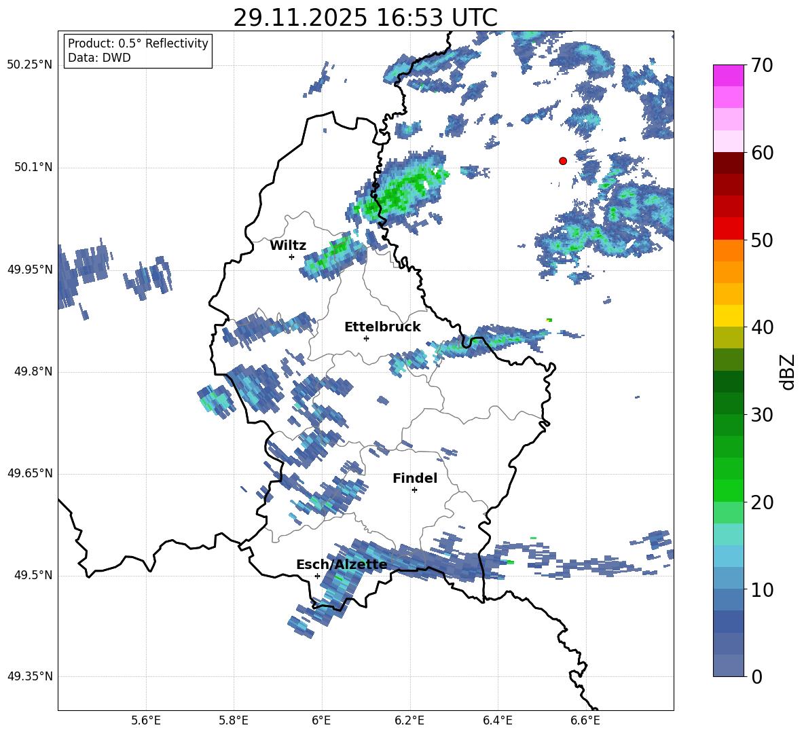Click the Wiltz city label
The image size is (804, 734).
click(x=288, y=246)
